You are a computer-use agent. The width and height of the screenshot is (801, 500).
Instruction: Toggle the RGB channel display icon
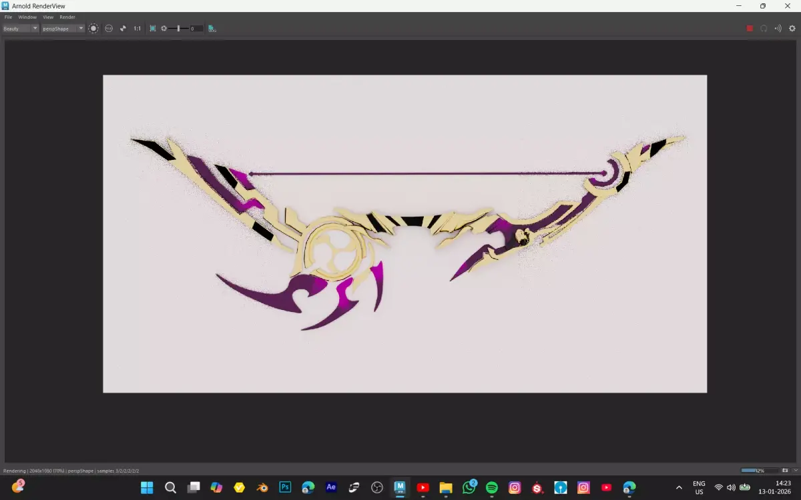click(109, 29)
